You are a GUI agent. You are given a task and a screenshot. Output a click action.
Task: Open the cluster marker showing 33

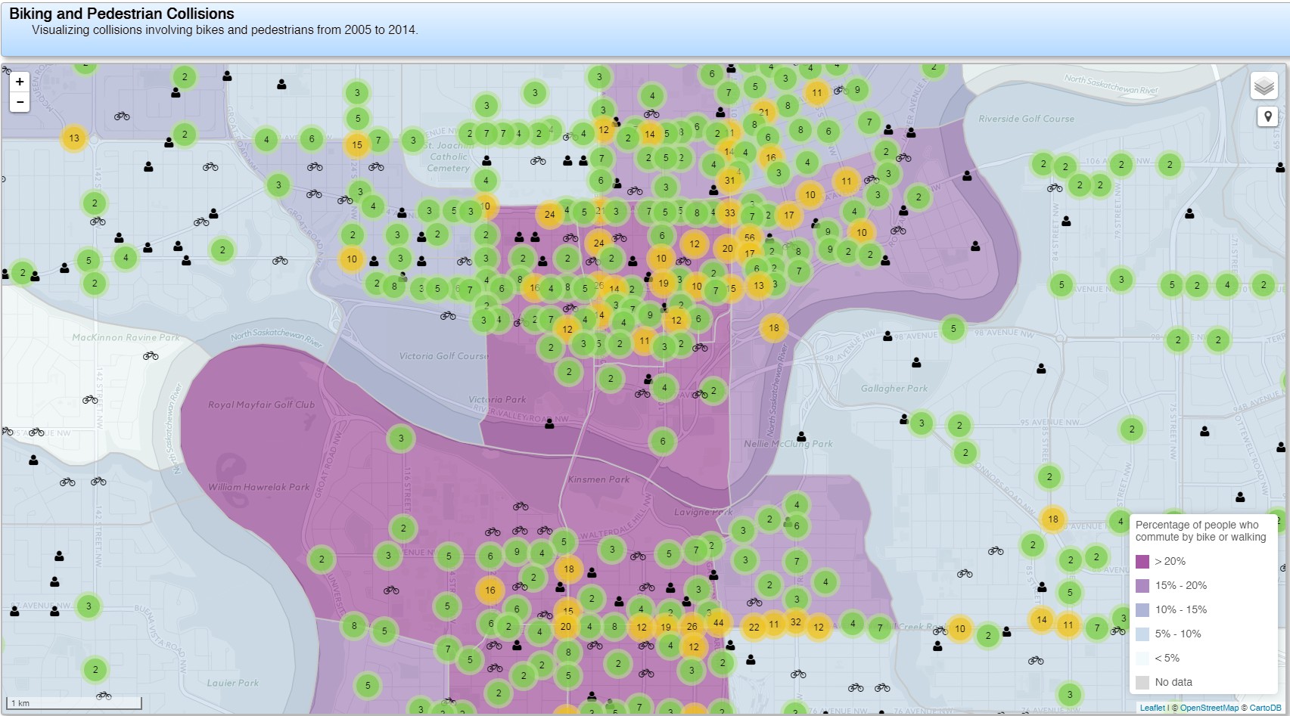tap(729, 212)
